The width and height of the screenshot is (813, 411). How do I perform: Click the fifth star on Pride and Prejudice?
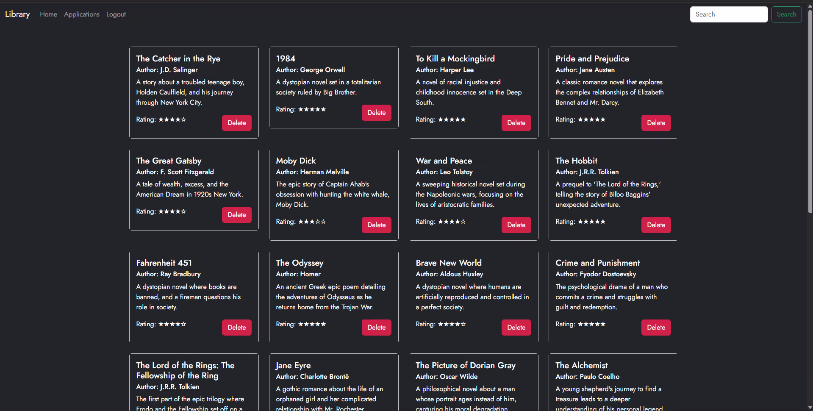pyautogui.click(x=602, y=119)
